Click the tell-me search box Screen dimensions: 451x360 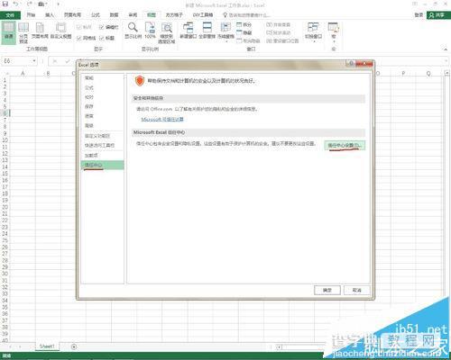[x=246, y=15]
